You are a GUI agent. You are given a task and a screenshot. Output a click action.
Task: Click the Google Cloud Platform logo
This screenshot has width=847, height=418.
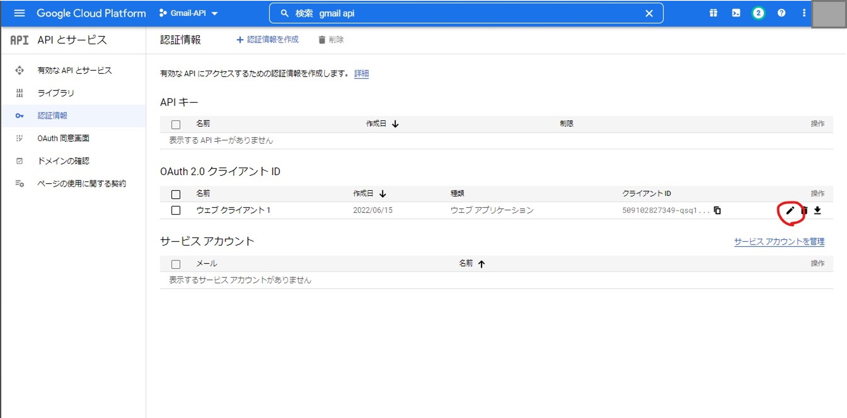pos(91,13)
